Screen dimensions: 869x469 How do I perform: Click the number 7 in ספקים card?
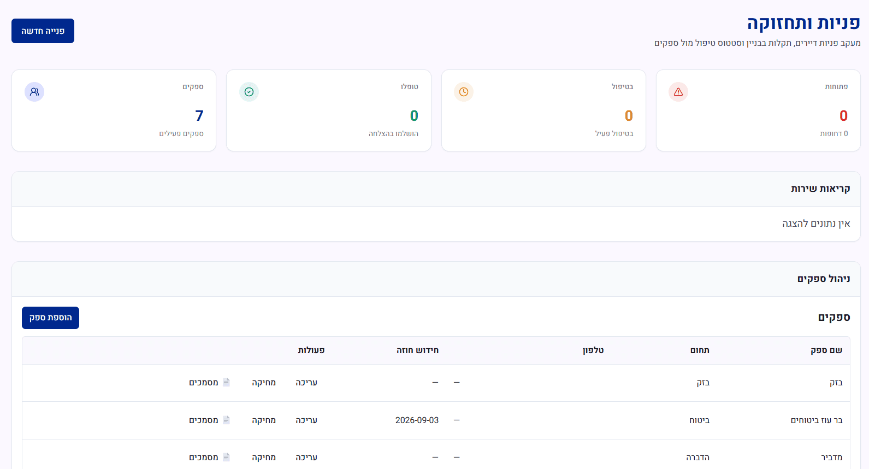click(x=199, y=116)
